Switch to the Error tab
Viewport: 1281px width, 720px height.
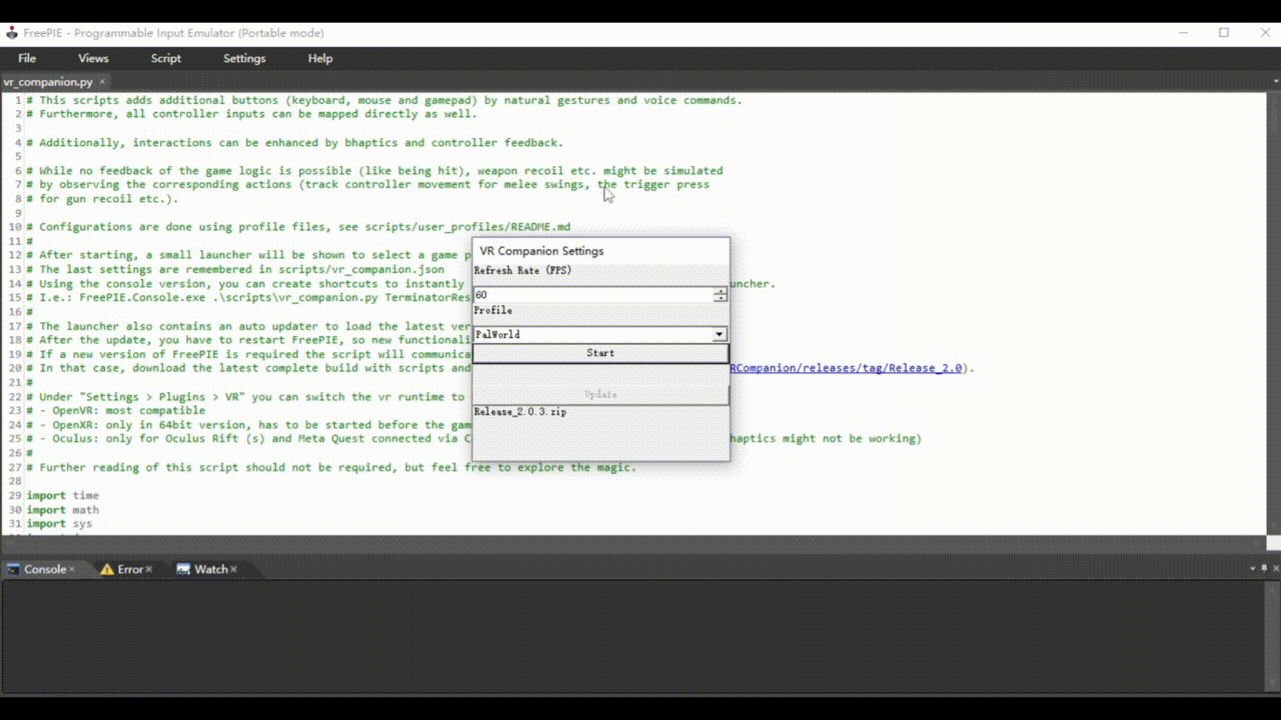(130, 569)
